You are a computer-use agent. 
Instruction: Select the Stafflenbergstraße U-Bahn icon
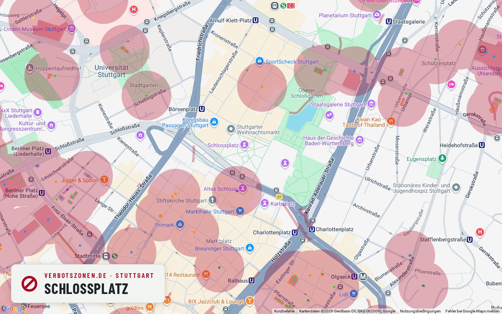tap(469, 239)
